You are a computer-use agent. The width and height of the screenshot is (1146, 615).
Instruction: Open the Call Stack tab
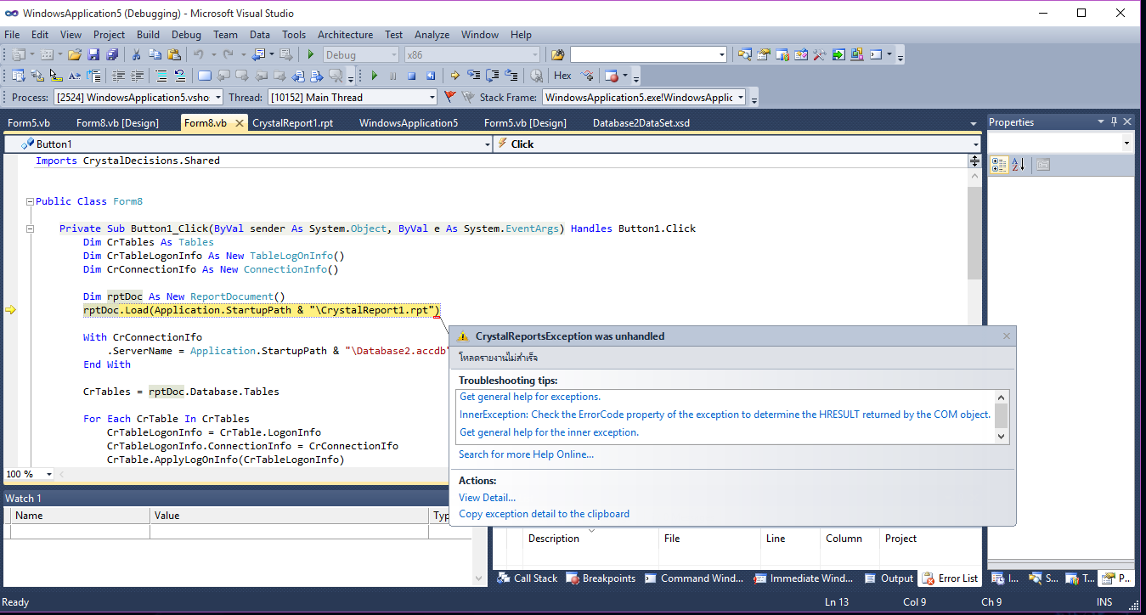click(528, 578)
